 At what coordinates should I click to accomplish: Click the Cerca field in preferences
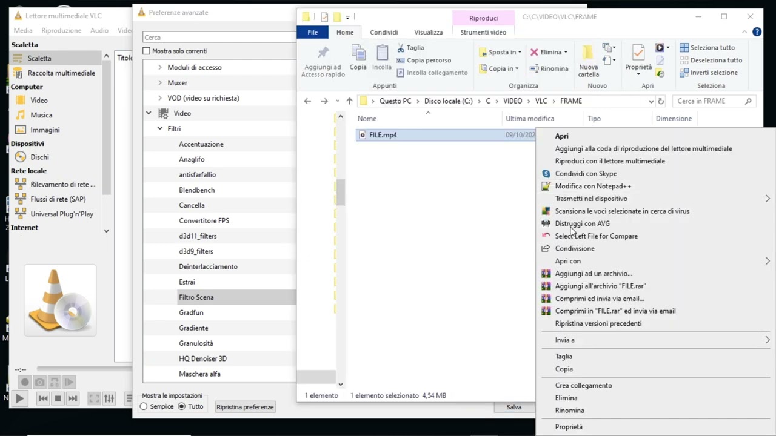point(219,38)
